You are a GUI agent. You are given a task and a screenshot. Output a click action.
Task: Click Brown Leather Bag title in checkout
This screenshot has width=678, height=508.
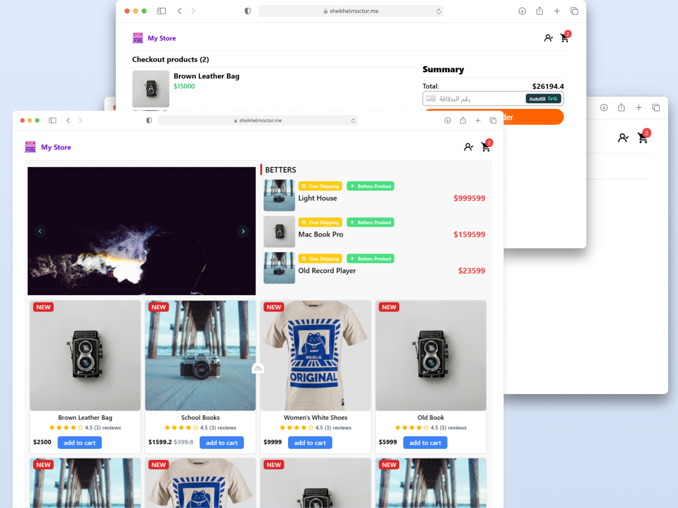tap(206, 76)
